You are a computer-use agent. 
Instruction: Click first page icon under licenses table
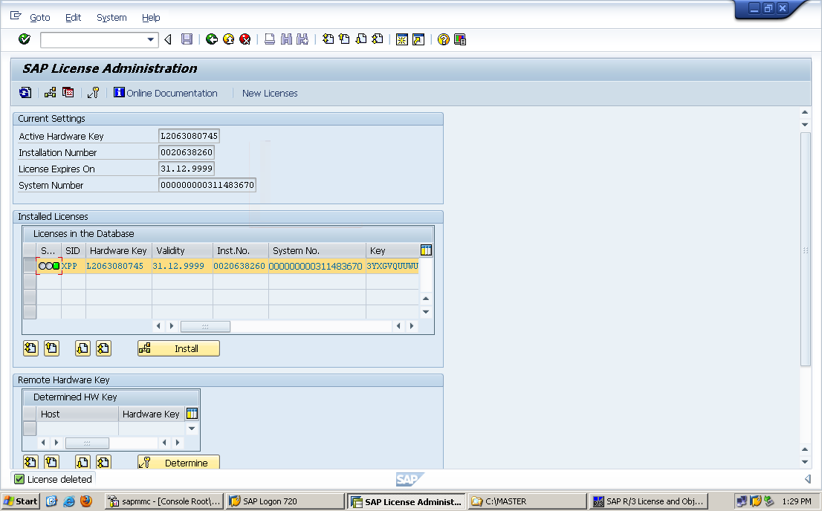tap(31, 348)
